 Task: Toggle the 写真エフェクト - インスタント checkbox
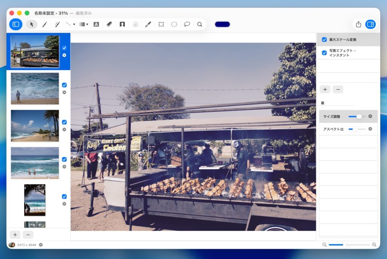pyautogui.click(x=324, y=53)
